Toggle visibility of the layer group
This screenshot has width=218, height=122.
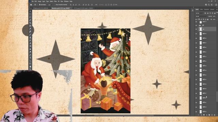point(196,25)
